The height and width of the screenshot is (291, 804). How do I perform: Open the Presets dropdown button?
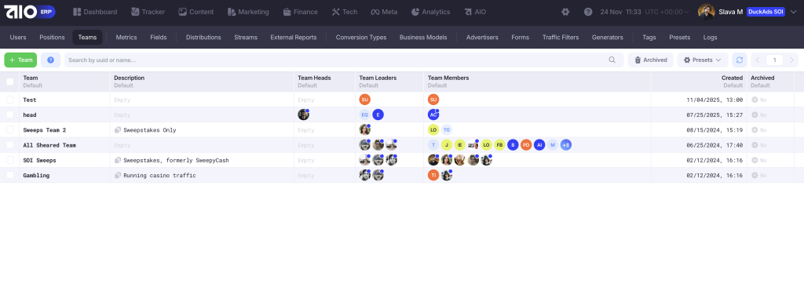click(703, 60)
